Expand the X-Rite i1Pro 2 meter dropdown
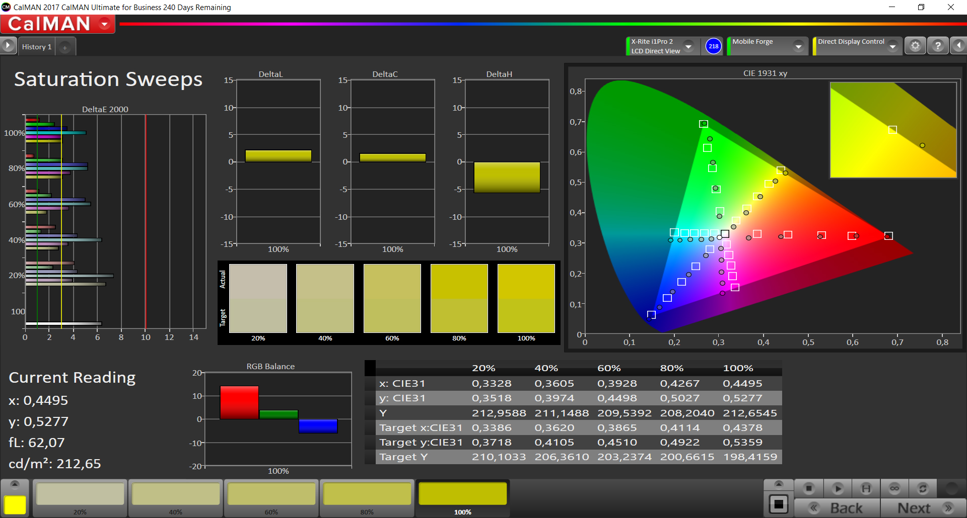Screen dimensions: 967x518 688,46
